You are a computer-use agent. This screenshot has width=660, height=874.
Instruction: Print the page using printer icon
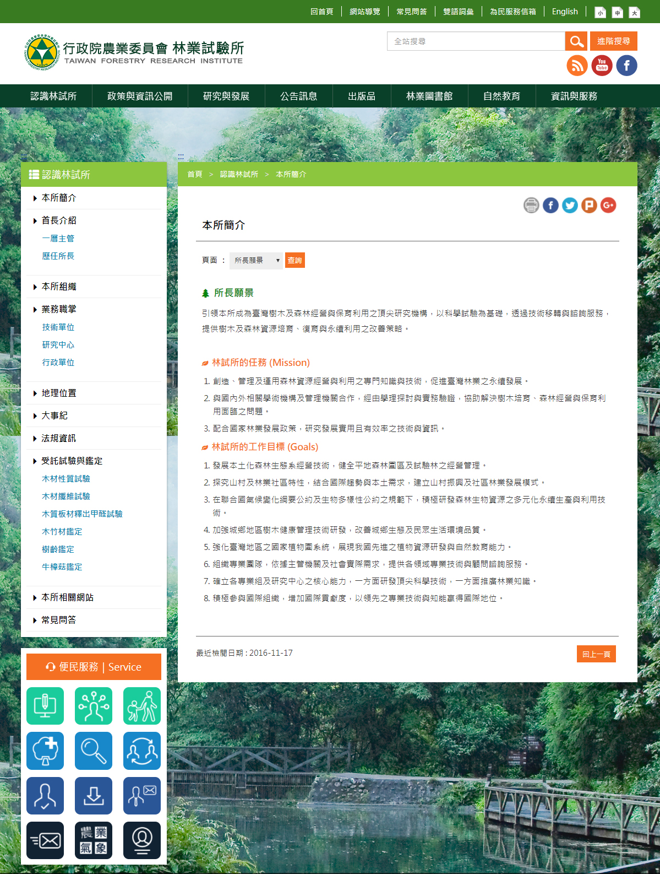pos(531,206)
